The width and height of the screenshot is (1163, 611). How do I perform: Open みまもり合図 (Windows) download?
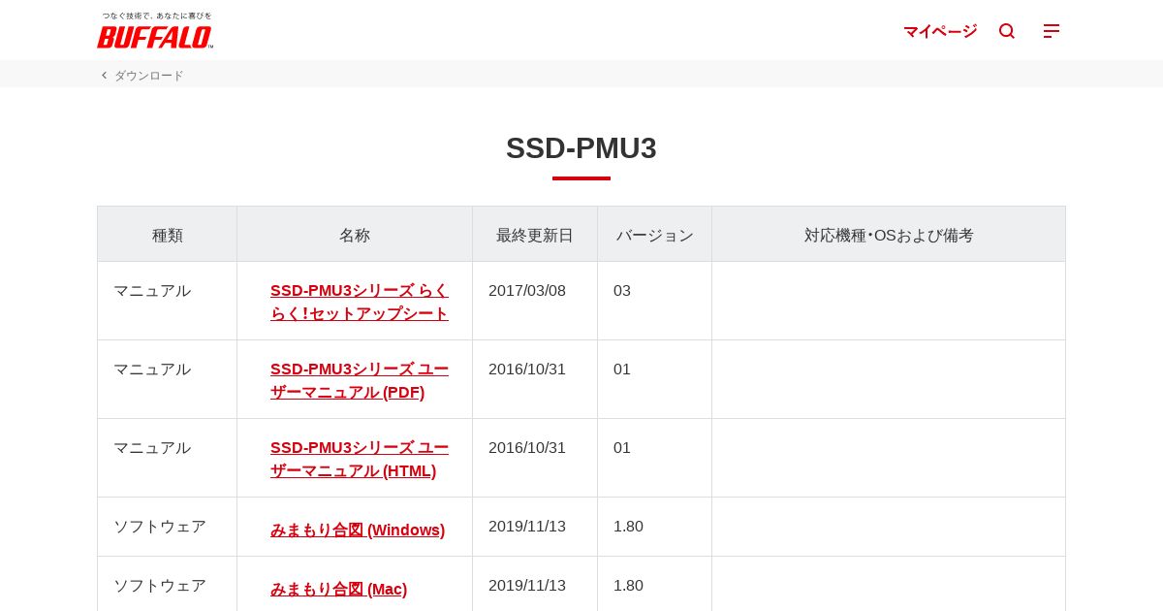click(x=357, y=530)
